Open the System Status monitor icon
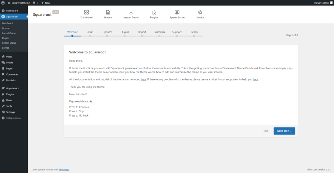Viewport: 334px width, 173px height. point(177,12)
